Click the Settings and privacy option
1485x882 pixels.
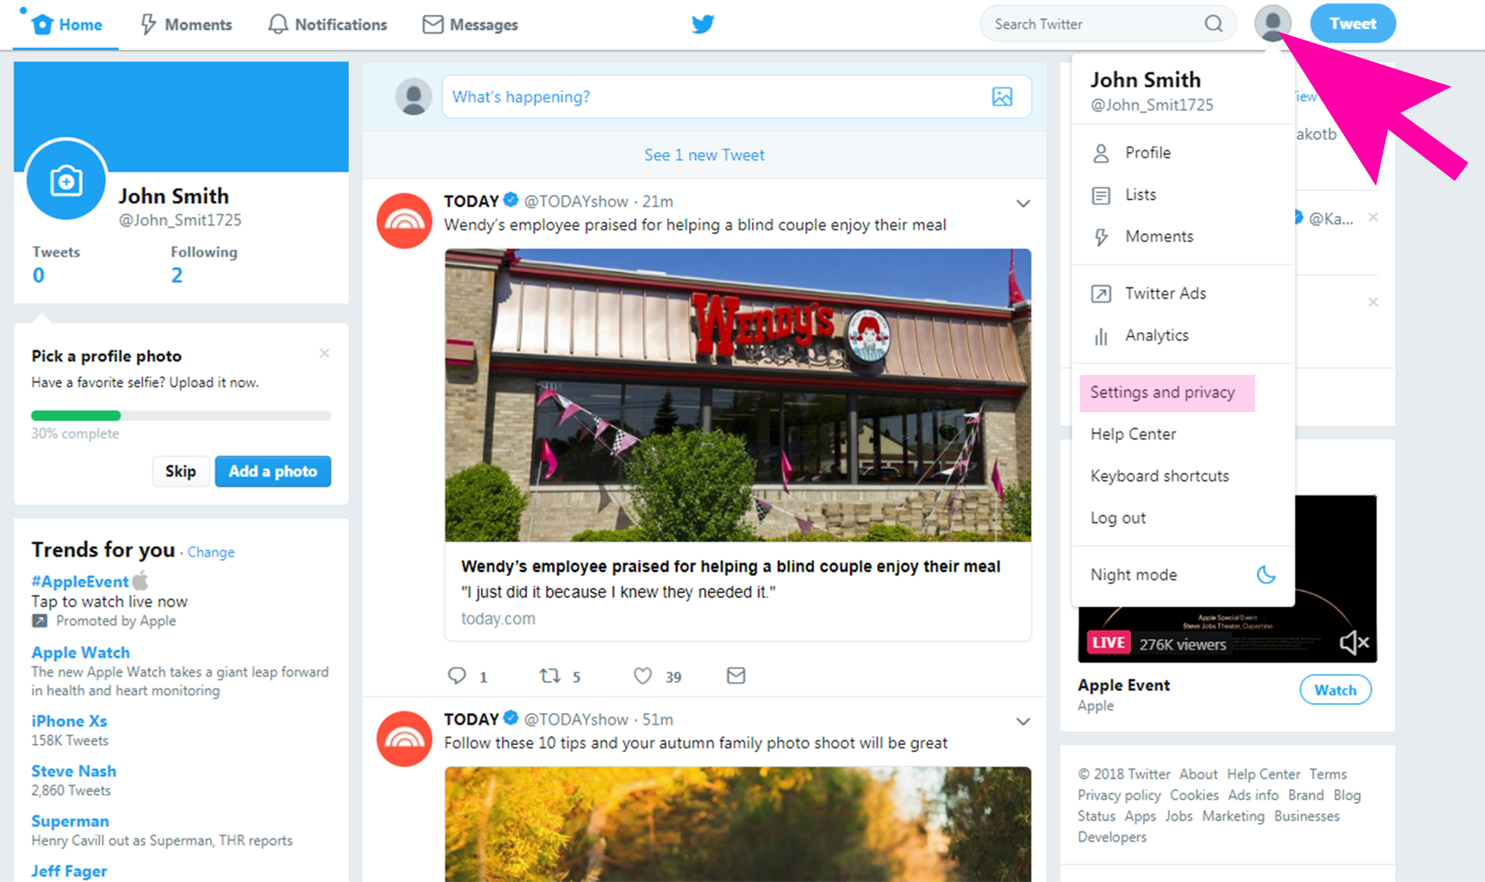tap(1164, 391)
